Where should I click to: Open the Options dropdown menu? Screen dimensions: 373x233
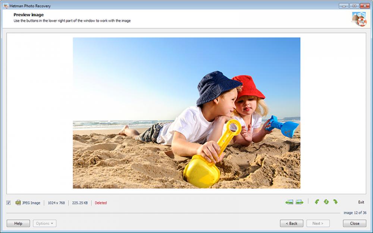click(x=44, y=223)
